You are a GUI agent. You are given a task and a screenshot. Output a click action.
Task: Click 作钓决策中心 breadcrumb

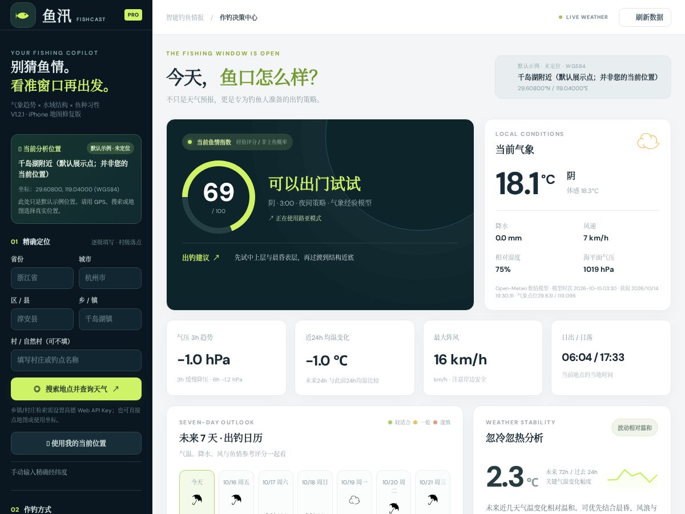[x=239, y=18]
